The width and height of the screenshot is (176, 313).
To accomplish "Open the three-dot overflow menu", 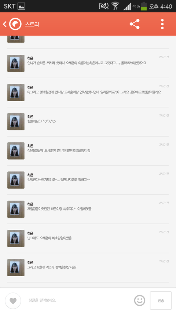I will [162, 24].
